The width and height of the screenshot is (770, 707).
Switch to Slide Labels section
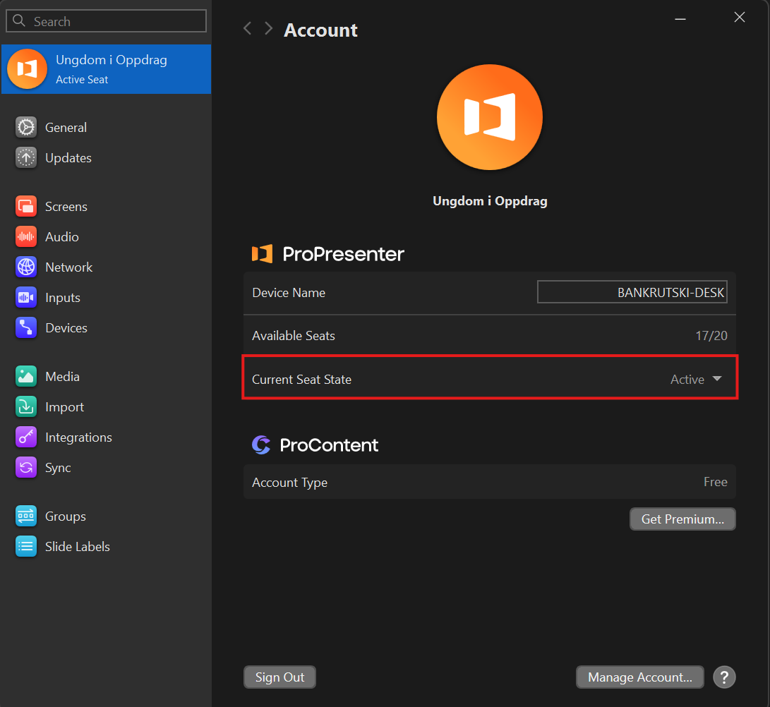pos(77,547)
